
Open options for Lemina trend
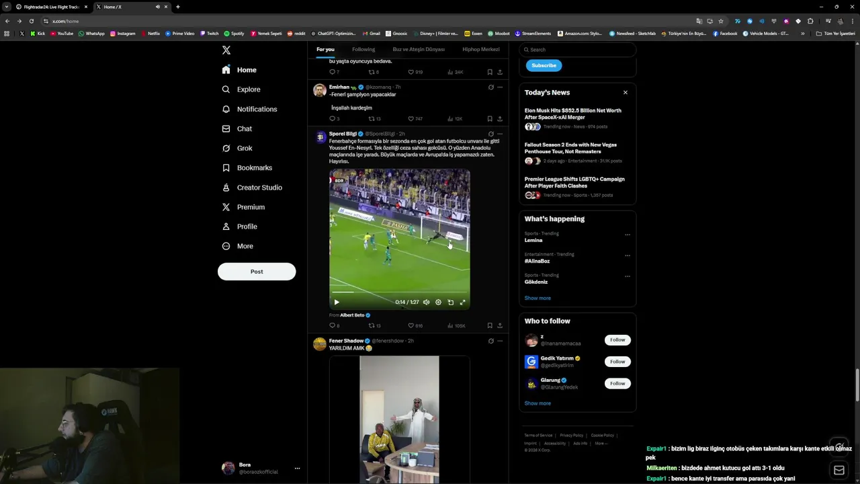(x=628, y=235)
